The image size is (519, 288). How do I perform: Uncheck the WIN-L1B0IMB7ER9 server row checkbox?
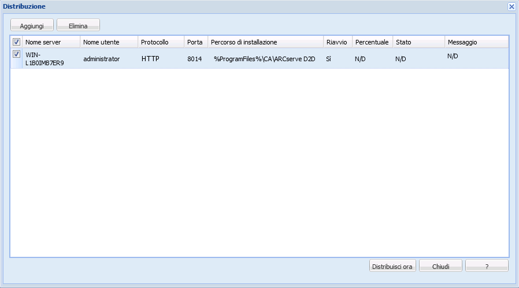click(x=16, y=54)
